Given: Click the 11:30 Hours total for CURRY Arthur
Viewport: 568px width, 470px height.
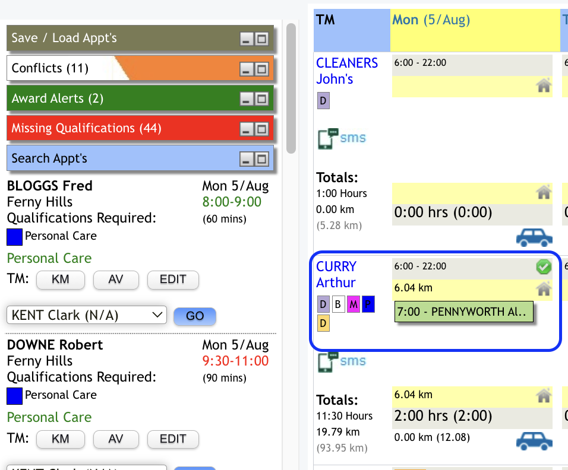Looking at the screenshot, I should click(345, 416).
